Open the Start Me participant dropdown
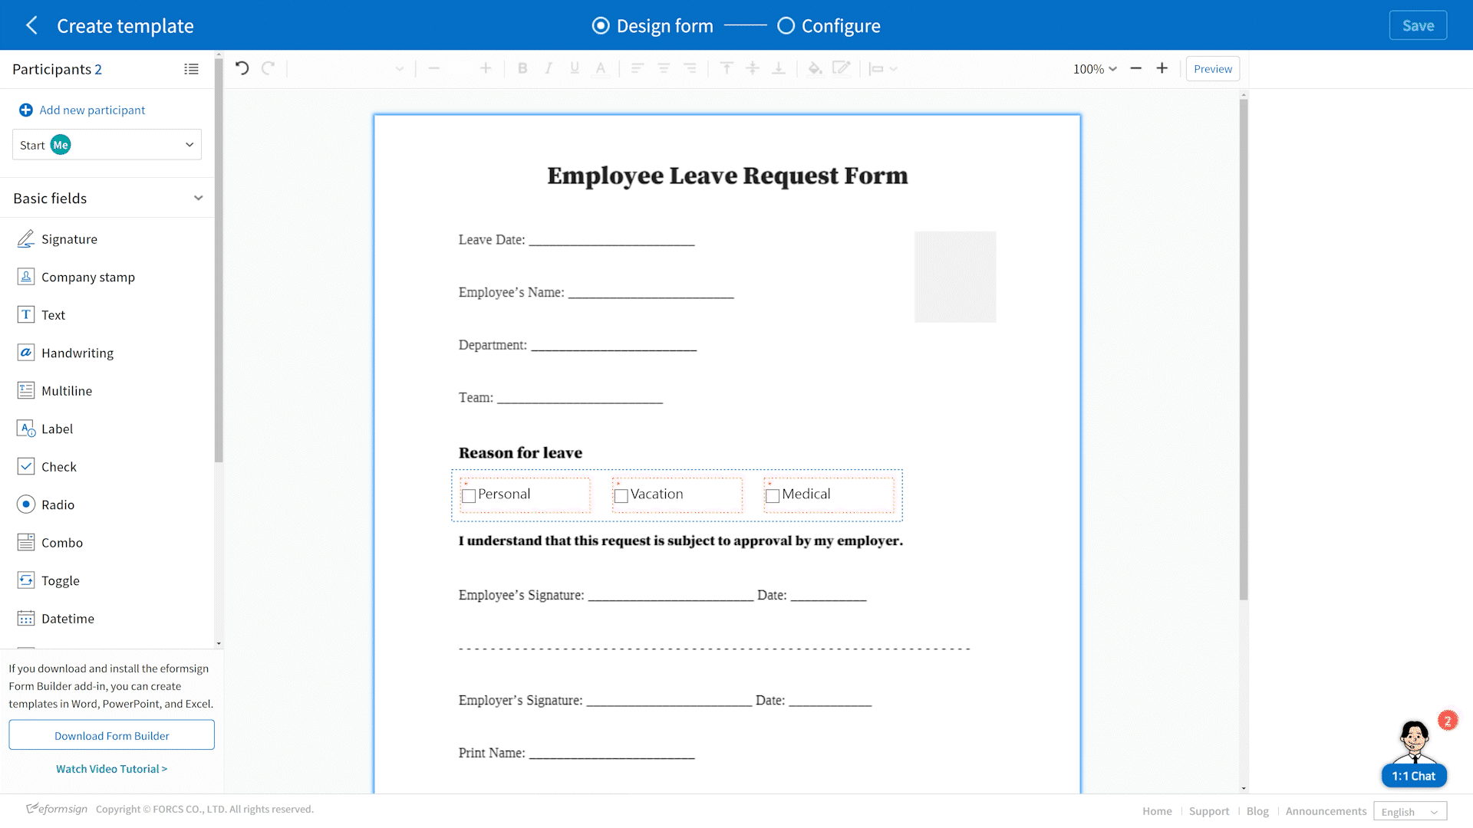The image size is (1473, 828). (107, 145)
